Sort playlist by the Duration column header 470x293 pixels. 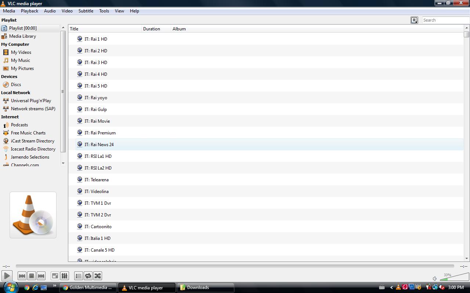pos(152,29)
